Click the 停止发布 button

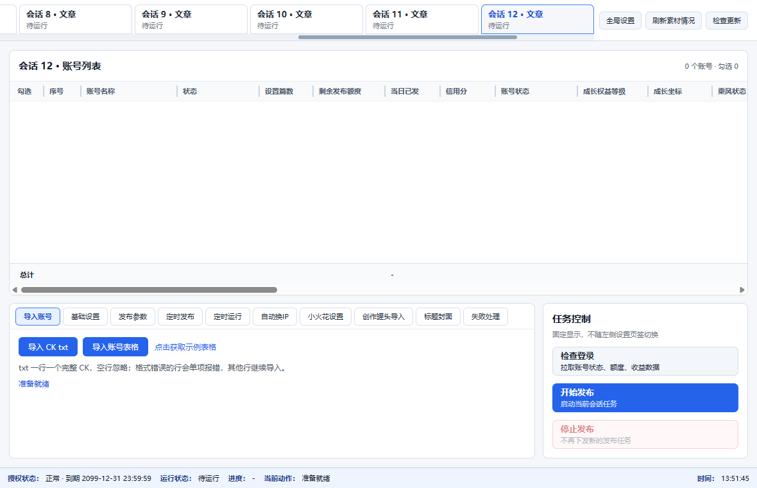click(x=645, y=434)
